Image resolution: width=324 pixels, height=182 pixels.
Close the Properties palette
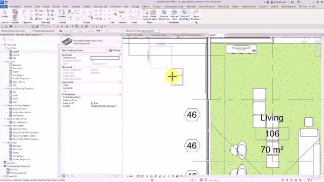[120, 35]
